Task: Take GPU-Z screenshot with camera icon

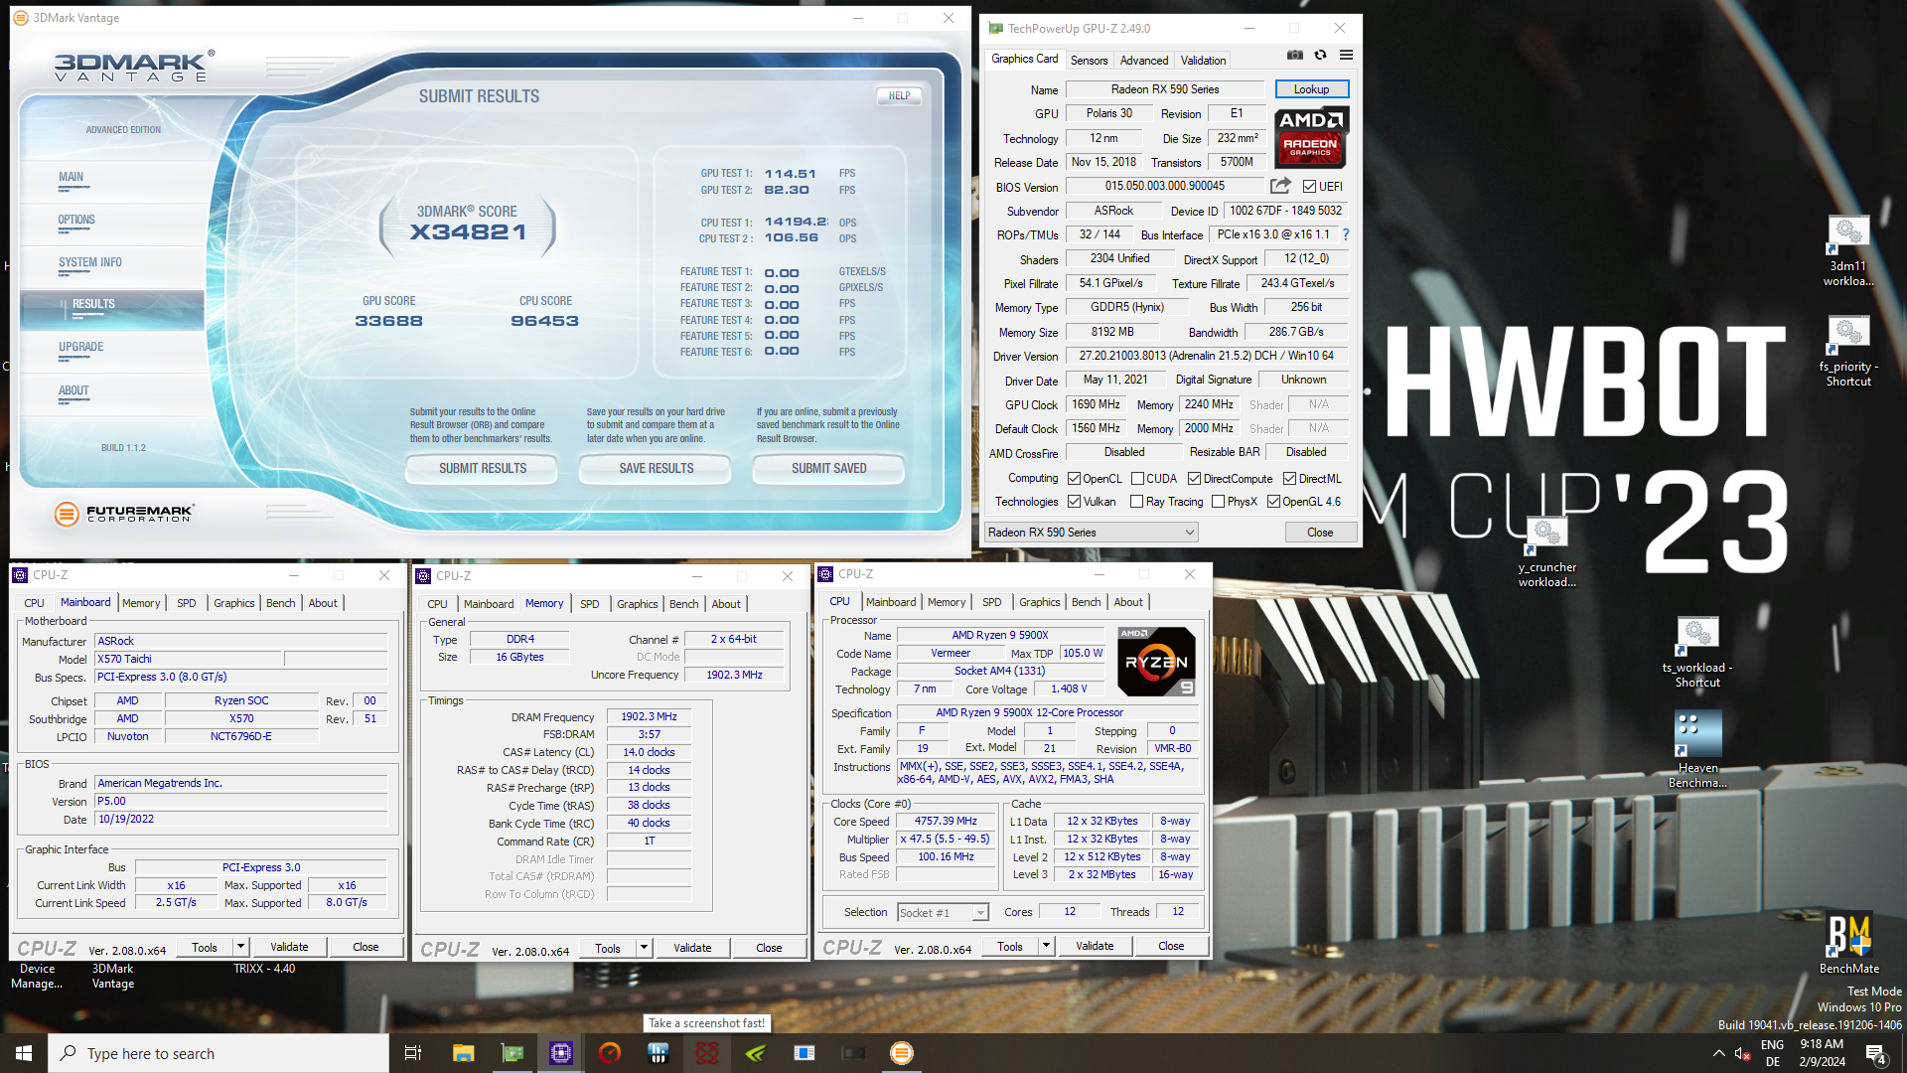Action: (x=1294, y=56)
